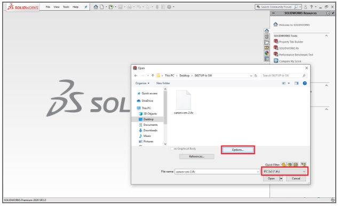Click the Filter Assemblies quick filter icon
The height and width of the screenshot is (207, 340).
click(x=290, y=164)
